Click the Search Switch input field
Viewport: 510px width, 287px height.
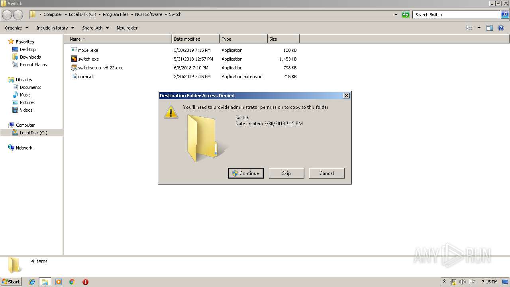[457, 15]
